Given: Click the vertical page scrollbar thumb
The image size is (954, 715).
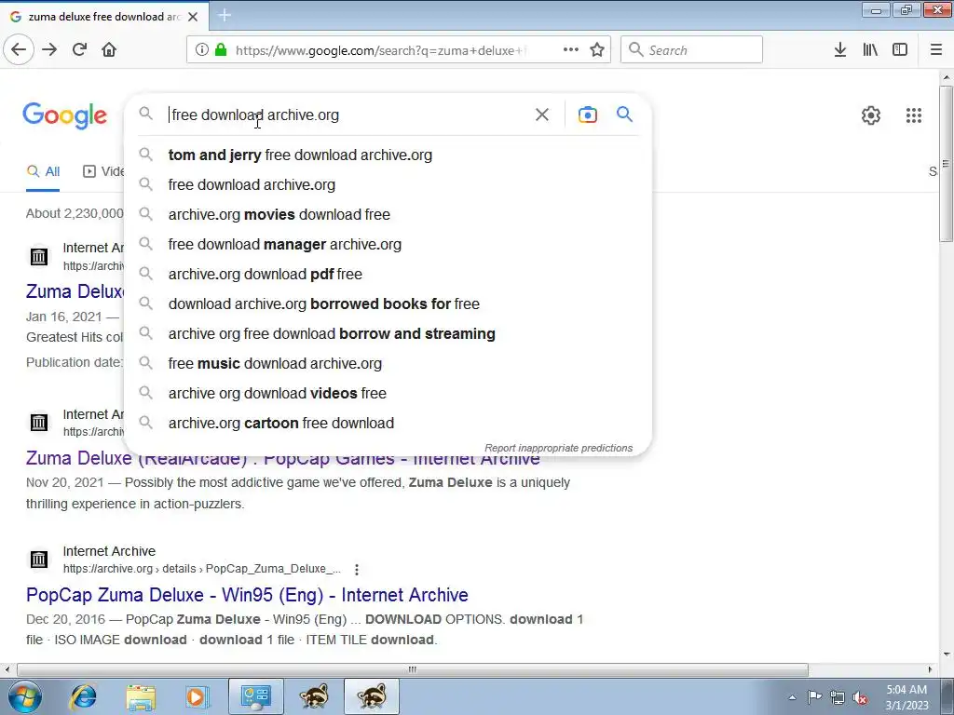Looking at the screenshot, I should click(947, 163).
